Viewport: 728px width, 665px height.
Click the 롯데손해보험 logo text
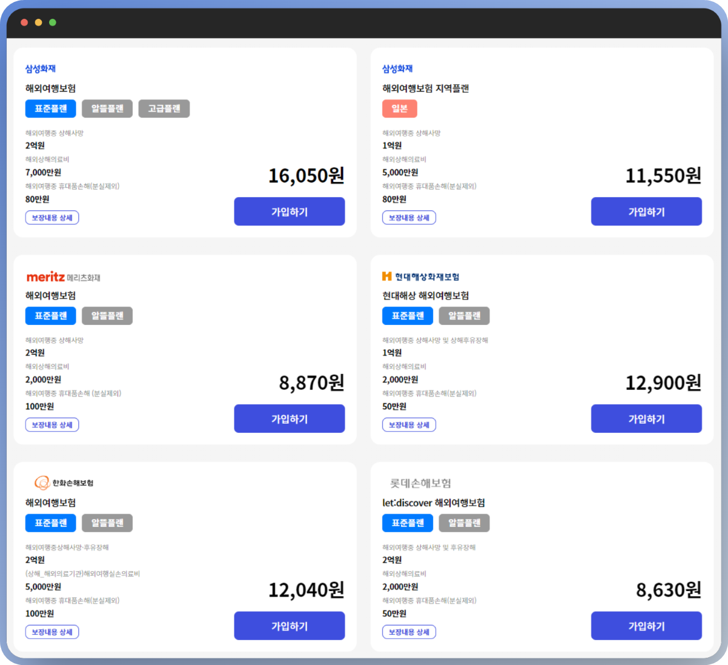420,483
